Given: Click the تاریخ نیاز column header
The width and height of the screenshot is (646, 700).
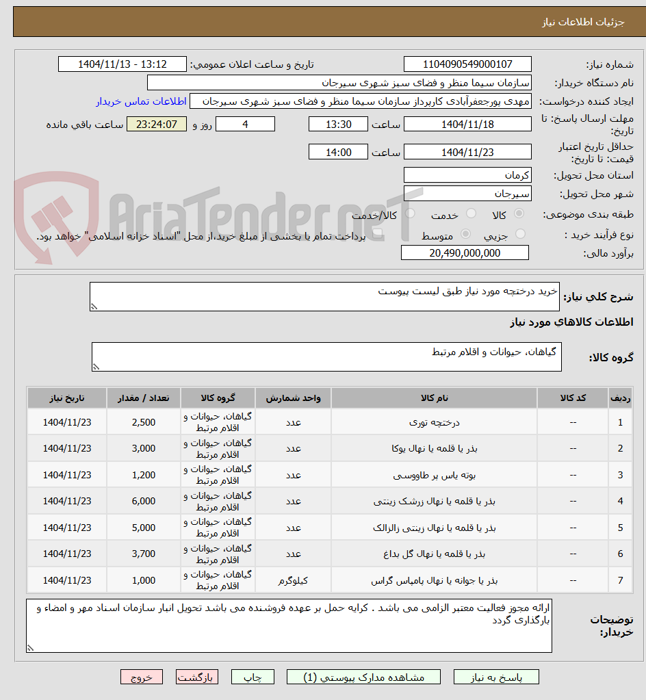Looking at the screenshot, I should click(67, 398).
